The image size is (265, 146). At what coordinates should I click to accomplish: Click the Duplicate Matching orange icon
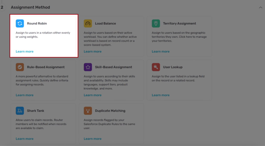pos(88,111)
